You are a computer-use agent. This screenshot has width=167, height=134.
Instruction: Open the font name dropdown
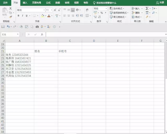[x=44, y=10]
